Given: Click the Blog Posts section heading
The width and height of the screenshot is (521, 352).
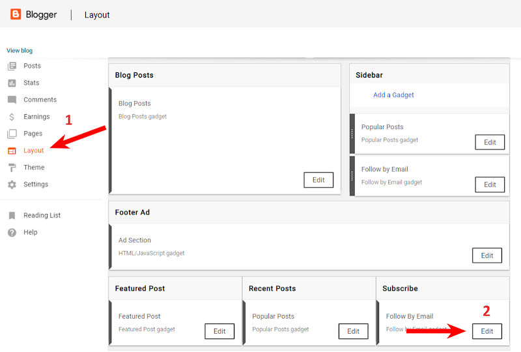Looking at the screenshot, I should [x=134, y=75].
